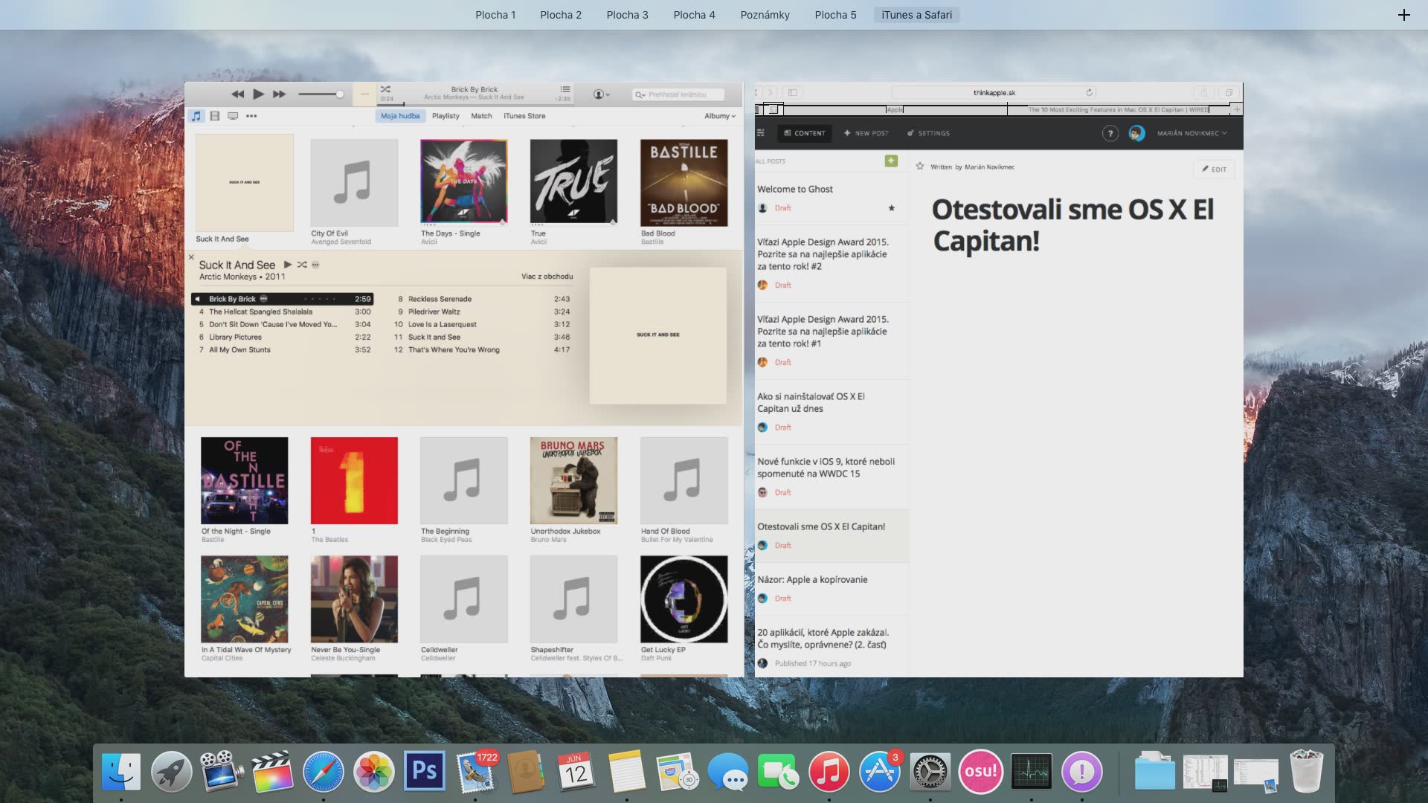Open the Get Lucky EP album cover
This screenshot has height=803, width=1428.
[684, 599]
